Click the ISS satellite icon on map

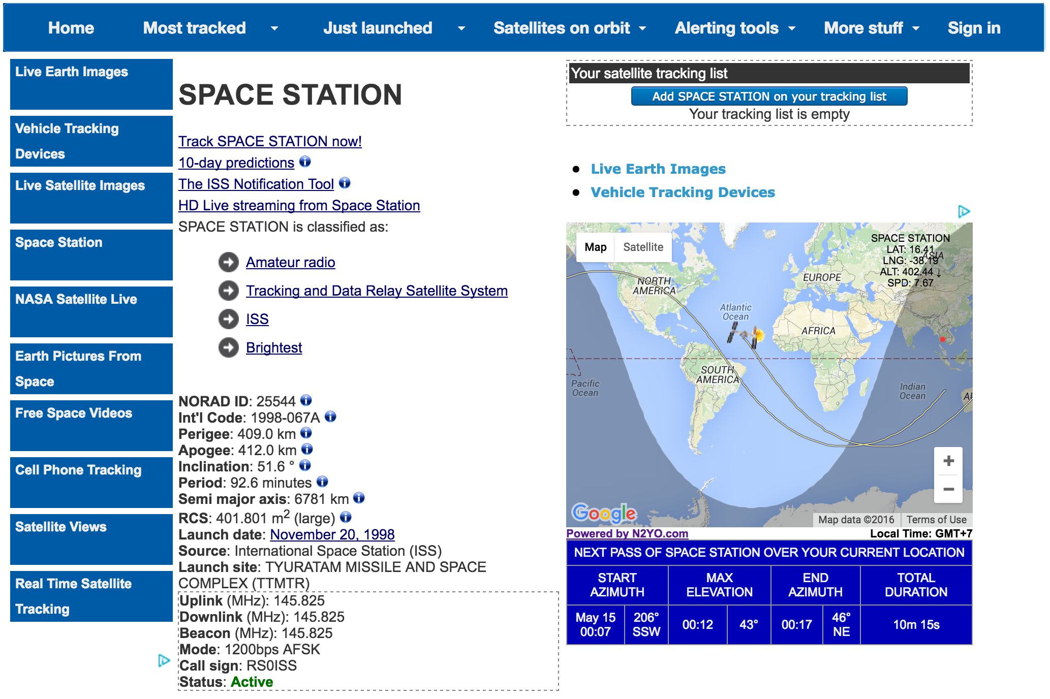point(745,335)
